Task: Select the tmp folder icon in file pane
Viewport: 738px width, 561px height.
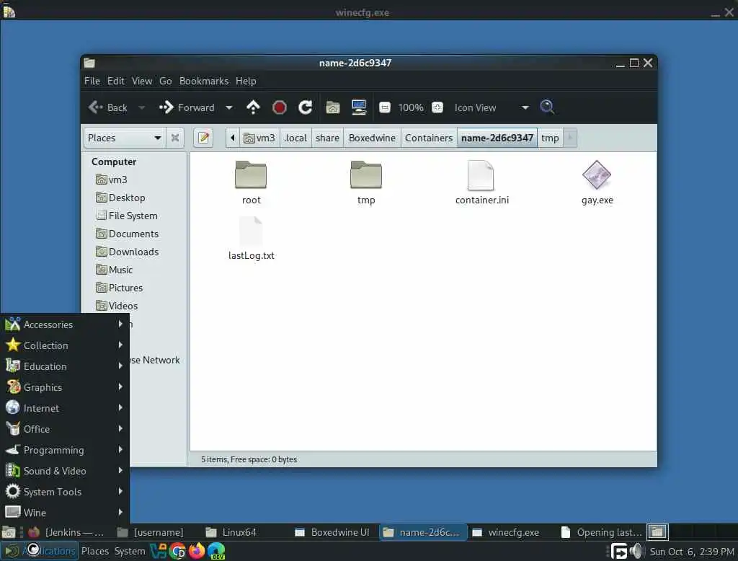Action: coord(365,175)
